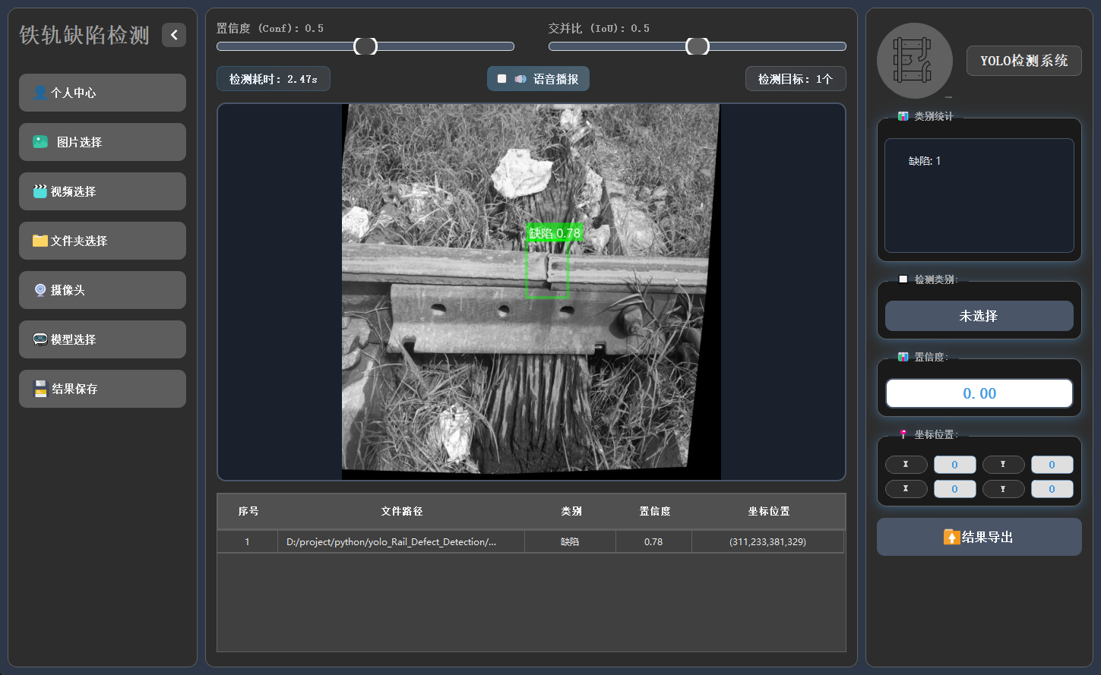Click the 检测耗时: 2.47s label
The image size is (1101, 675).
(274, 79)
